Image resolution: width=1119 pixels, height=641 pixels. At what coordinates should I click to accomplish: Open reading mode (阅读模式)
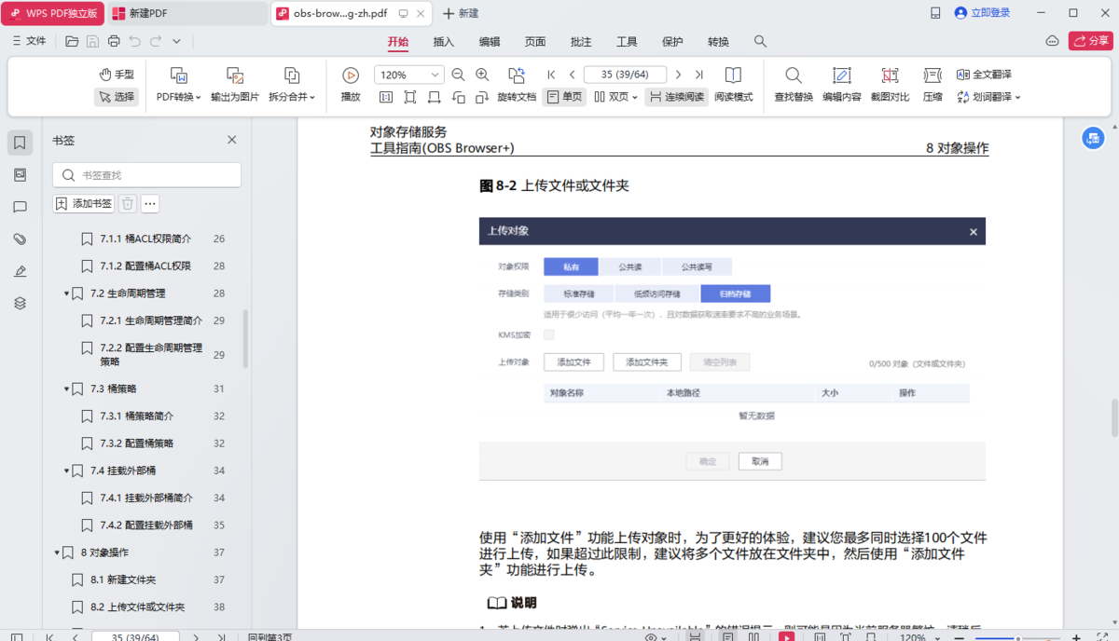(x=733, y=84)
